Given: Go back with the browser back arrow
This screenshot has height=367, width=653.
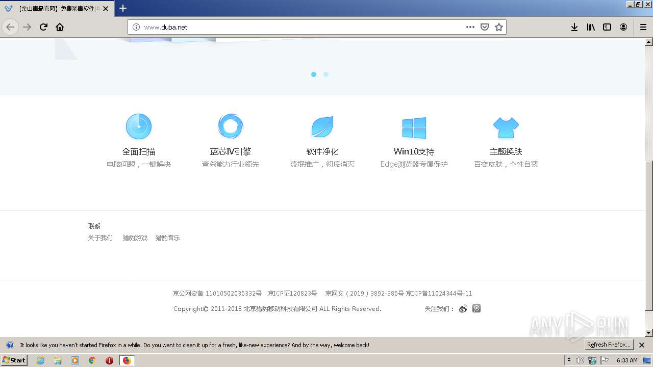Looking at the screenshot, I should coord(10,27).
